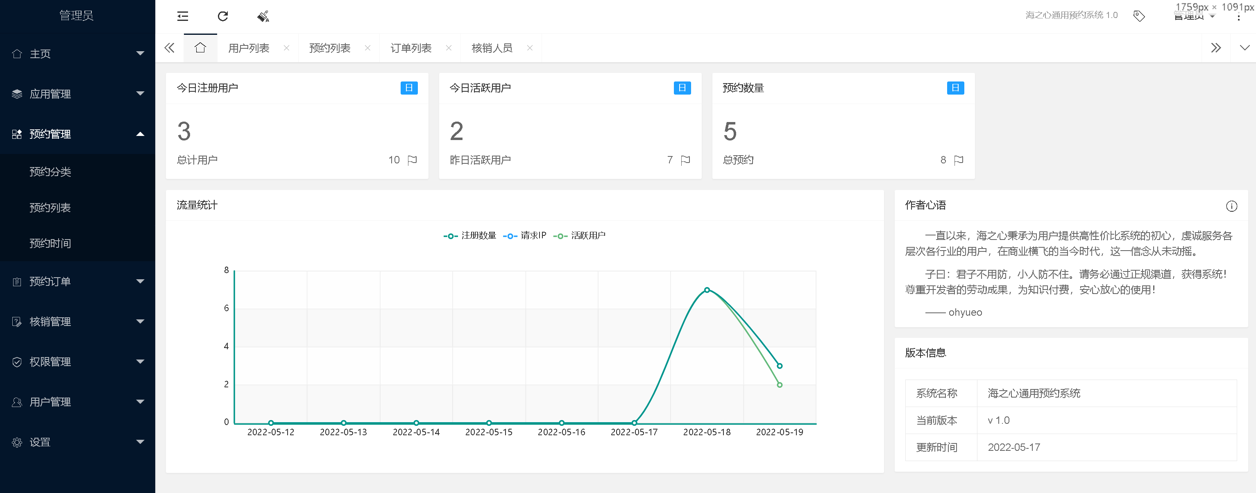This screenshot has width=1256, height=493.
Task: Click the refresh icon in the top bar
Action: [223, 16]
